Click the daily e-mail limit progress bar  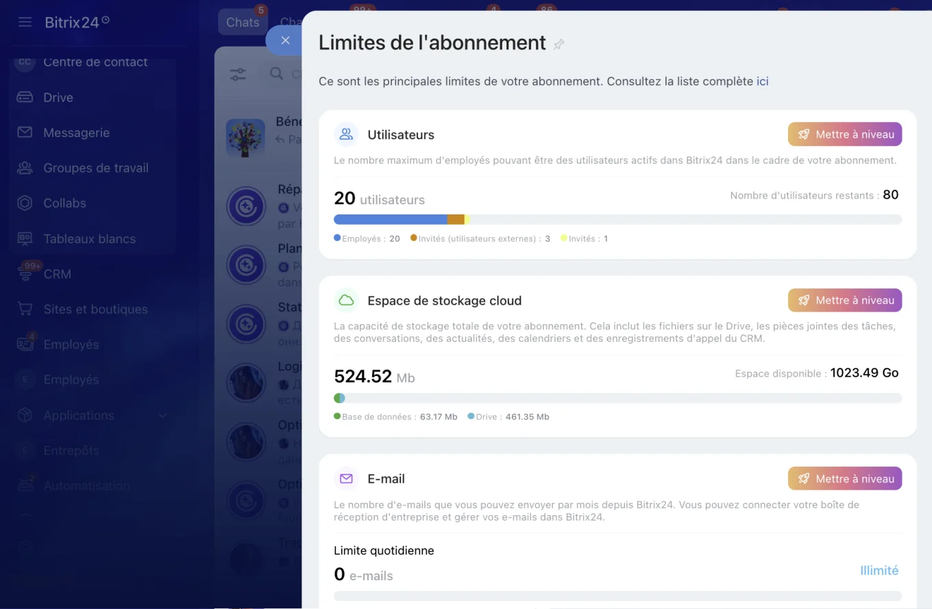point(617,596)
